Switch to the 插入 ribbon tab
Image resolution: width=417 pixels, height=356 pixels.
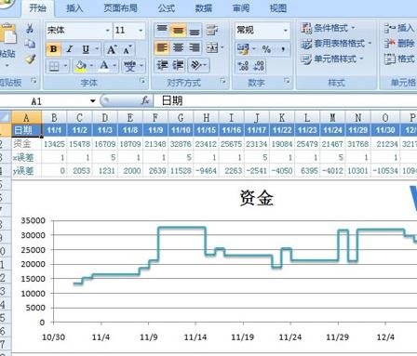(74, 8)
